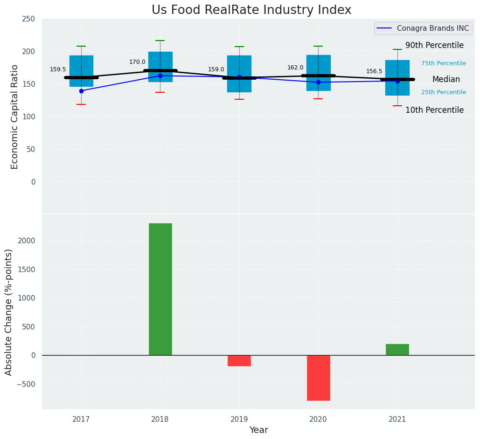The image size is (480, 439).
Task: Click the 25th Percentile blue label
Action: click(x=443, y=92)
